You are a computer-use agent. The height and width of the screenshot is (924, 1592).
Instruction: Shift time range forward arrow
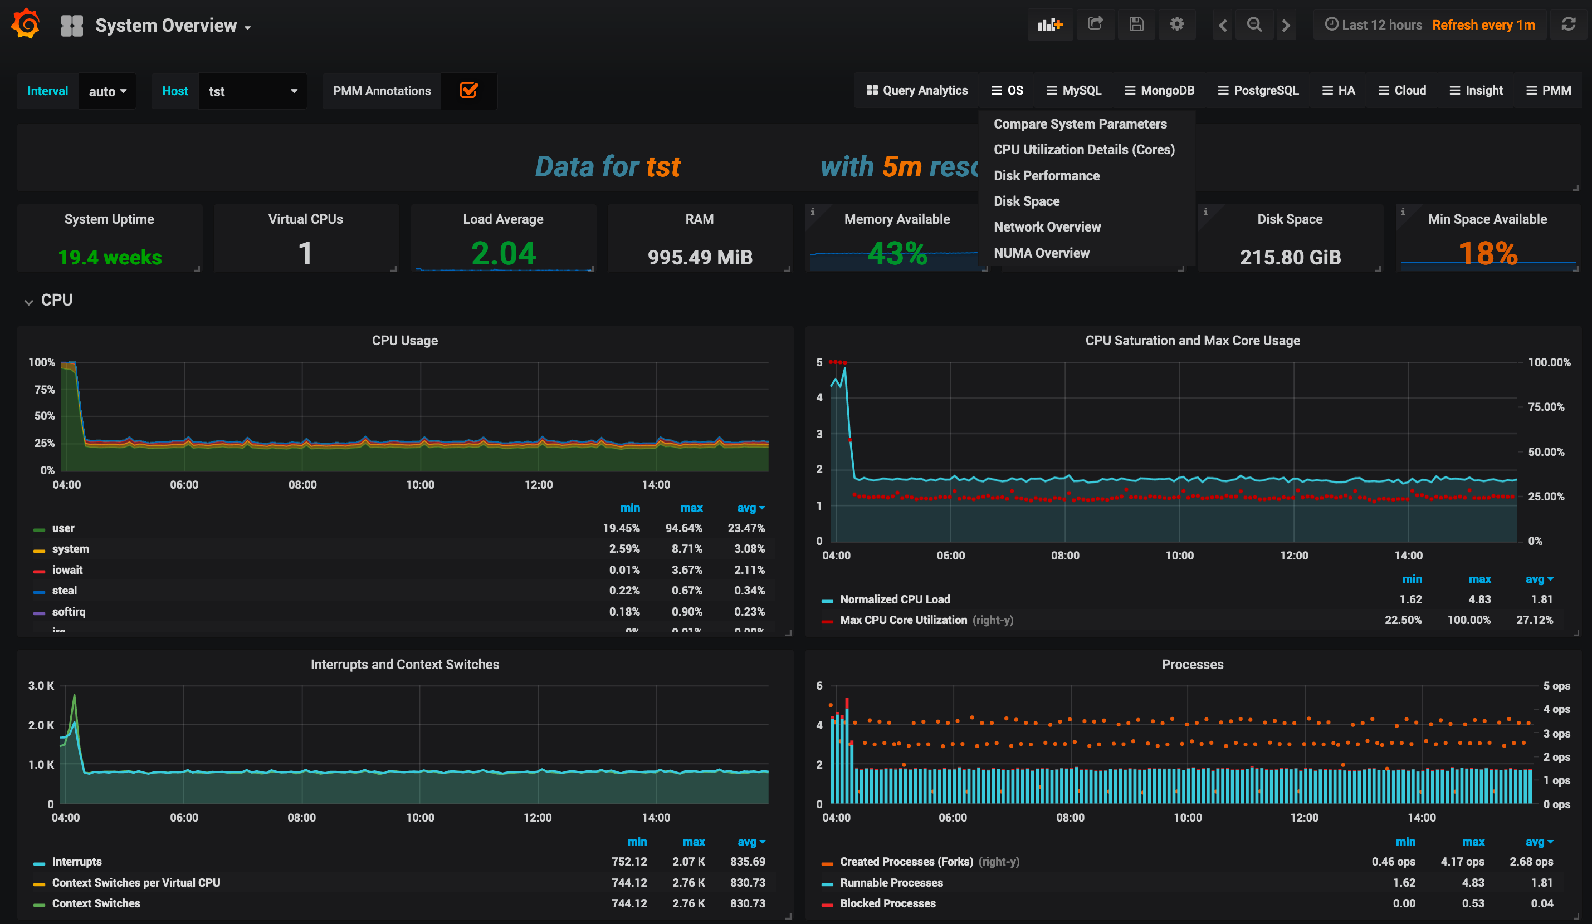tap(1286, 25)
